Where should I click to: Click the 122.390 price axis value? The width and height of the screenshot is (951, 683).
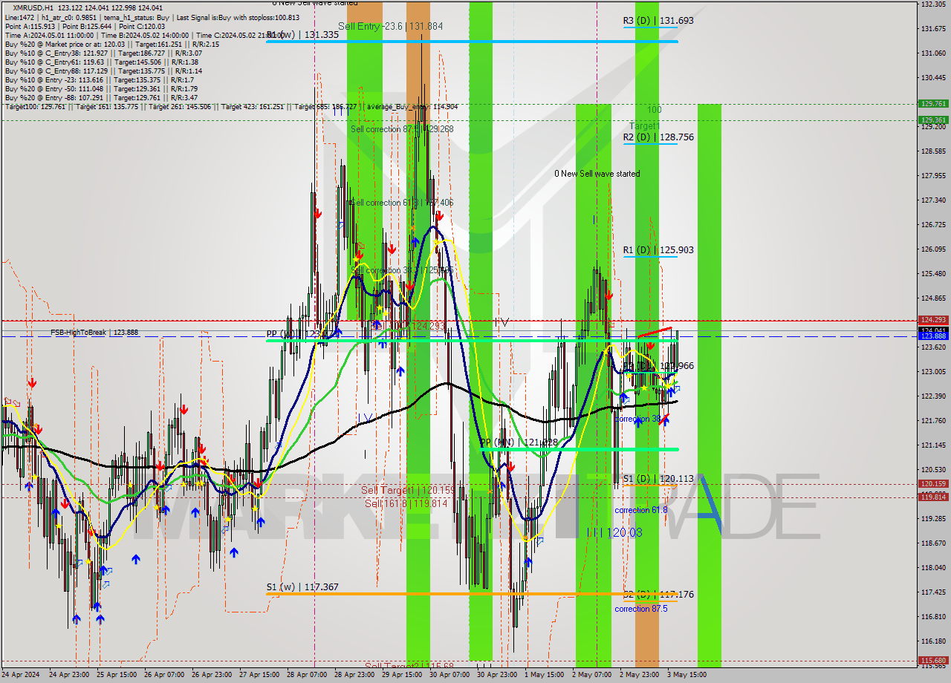(x=933, y=396)
